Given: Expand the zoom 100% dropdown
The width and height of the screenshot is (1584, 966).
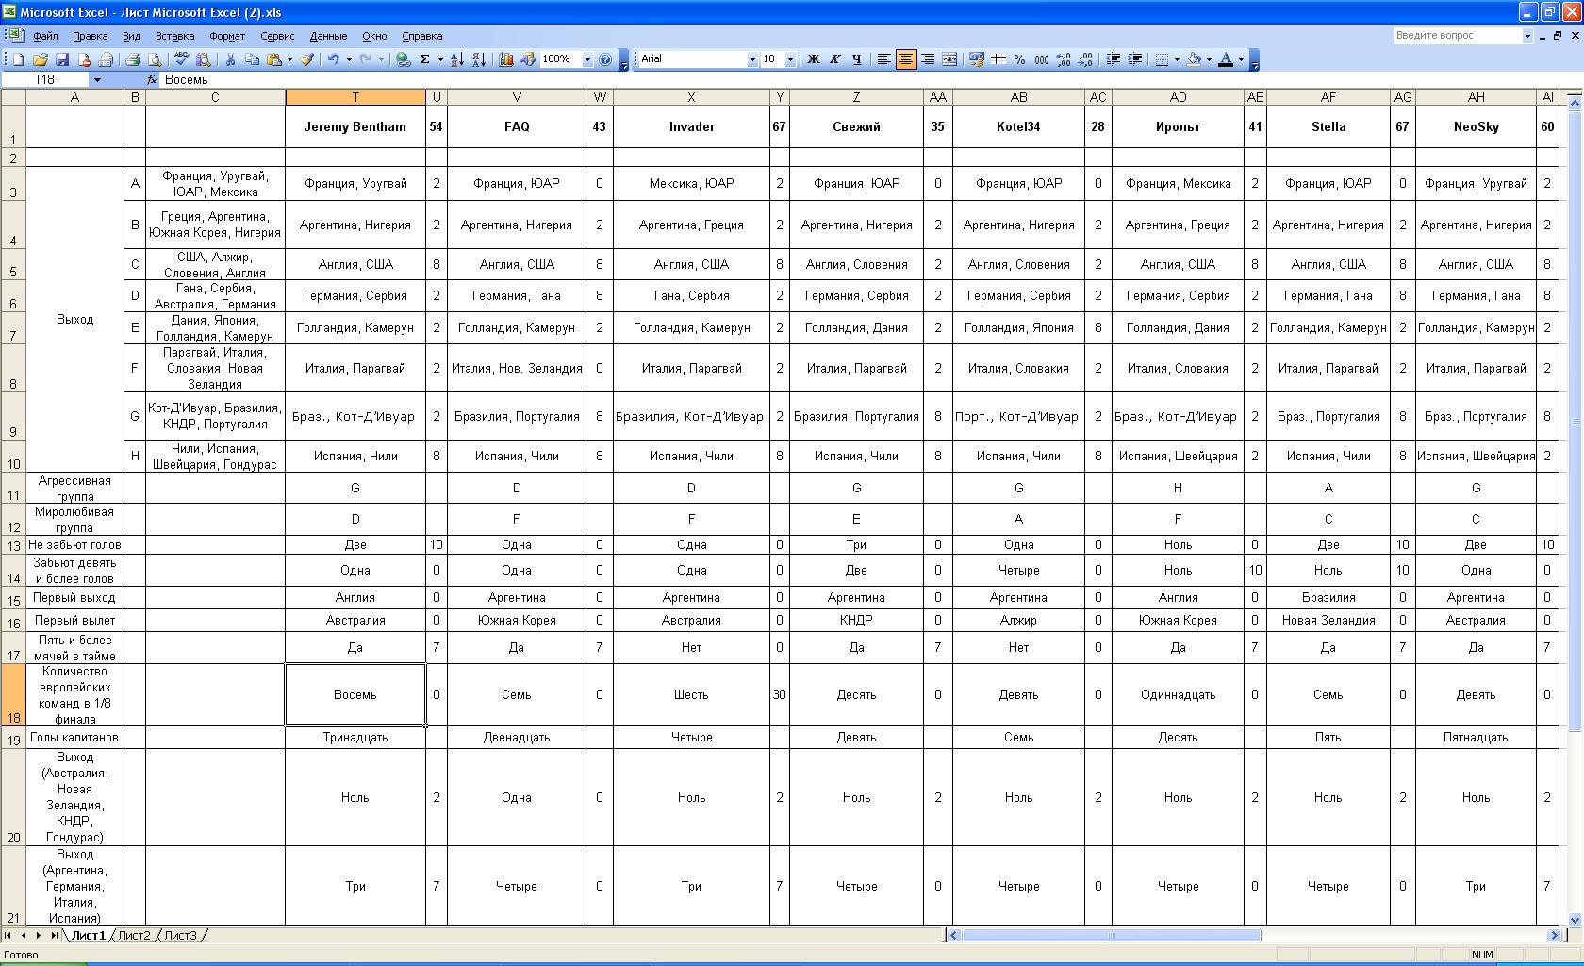Looking at the screenshot, I should tap(587, 59).
